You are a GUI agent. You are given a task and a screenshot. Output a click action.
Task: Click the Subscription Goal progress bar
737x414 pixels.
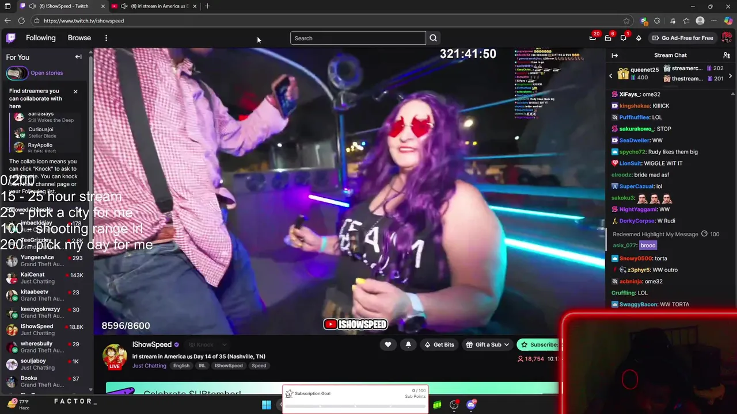(x=355, y=407)
